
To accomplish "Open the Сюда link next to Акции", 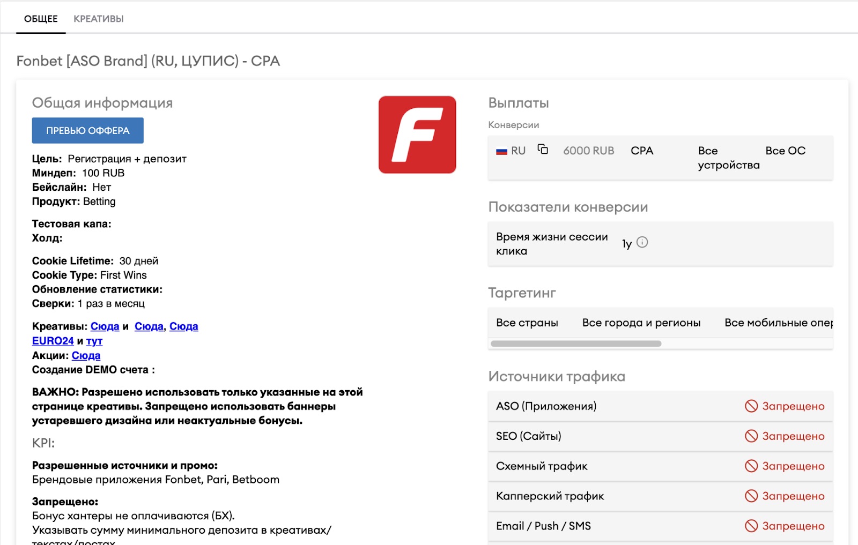I will [86, 355].
